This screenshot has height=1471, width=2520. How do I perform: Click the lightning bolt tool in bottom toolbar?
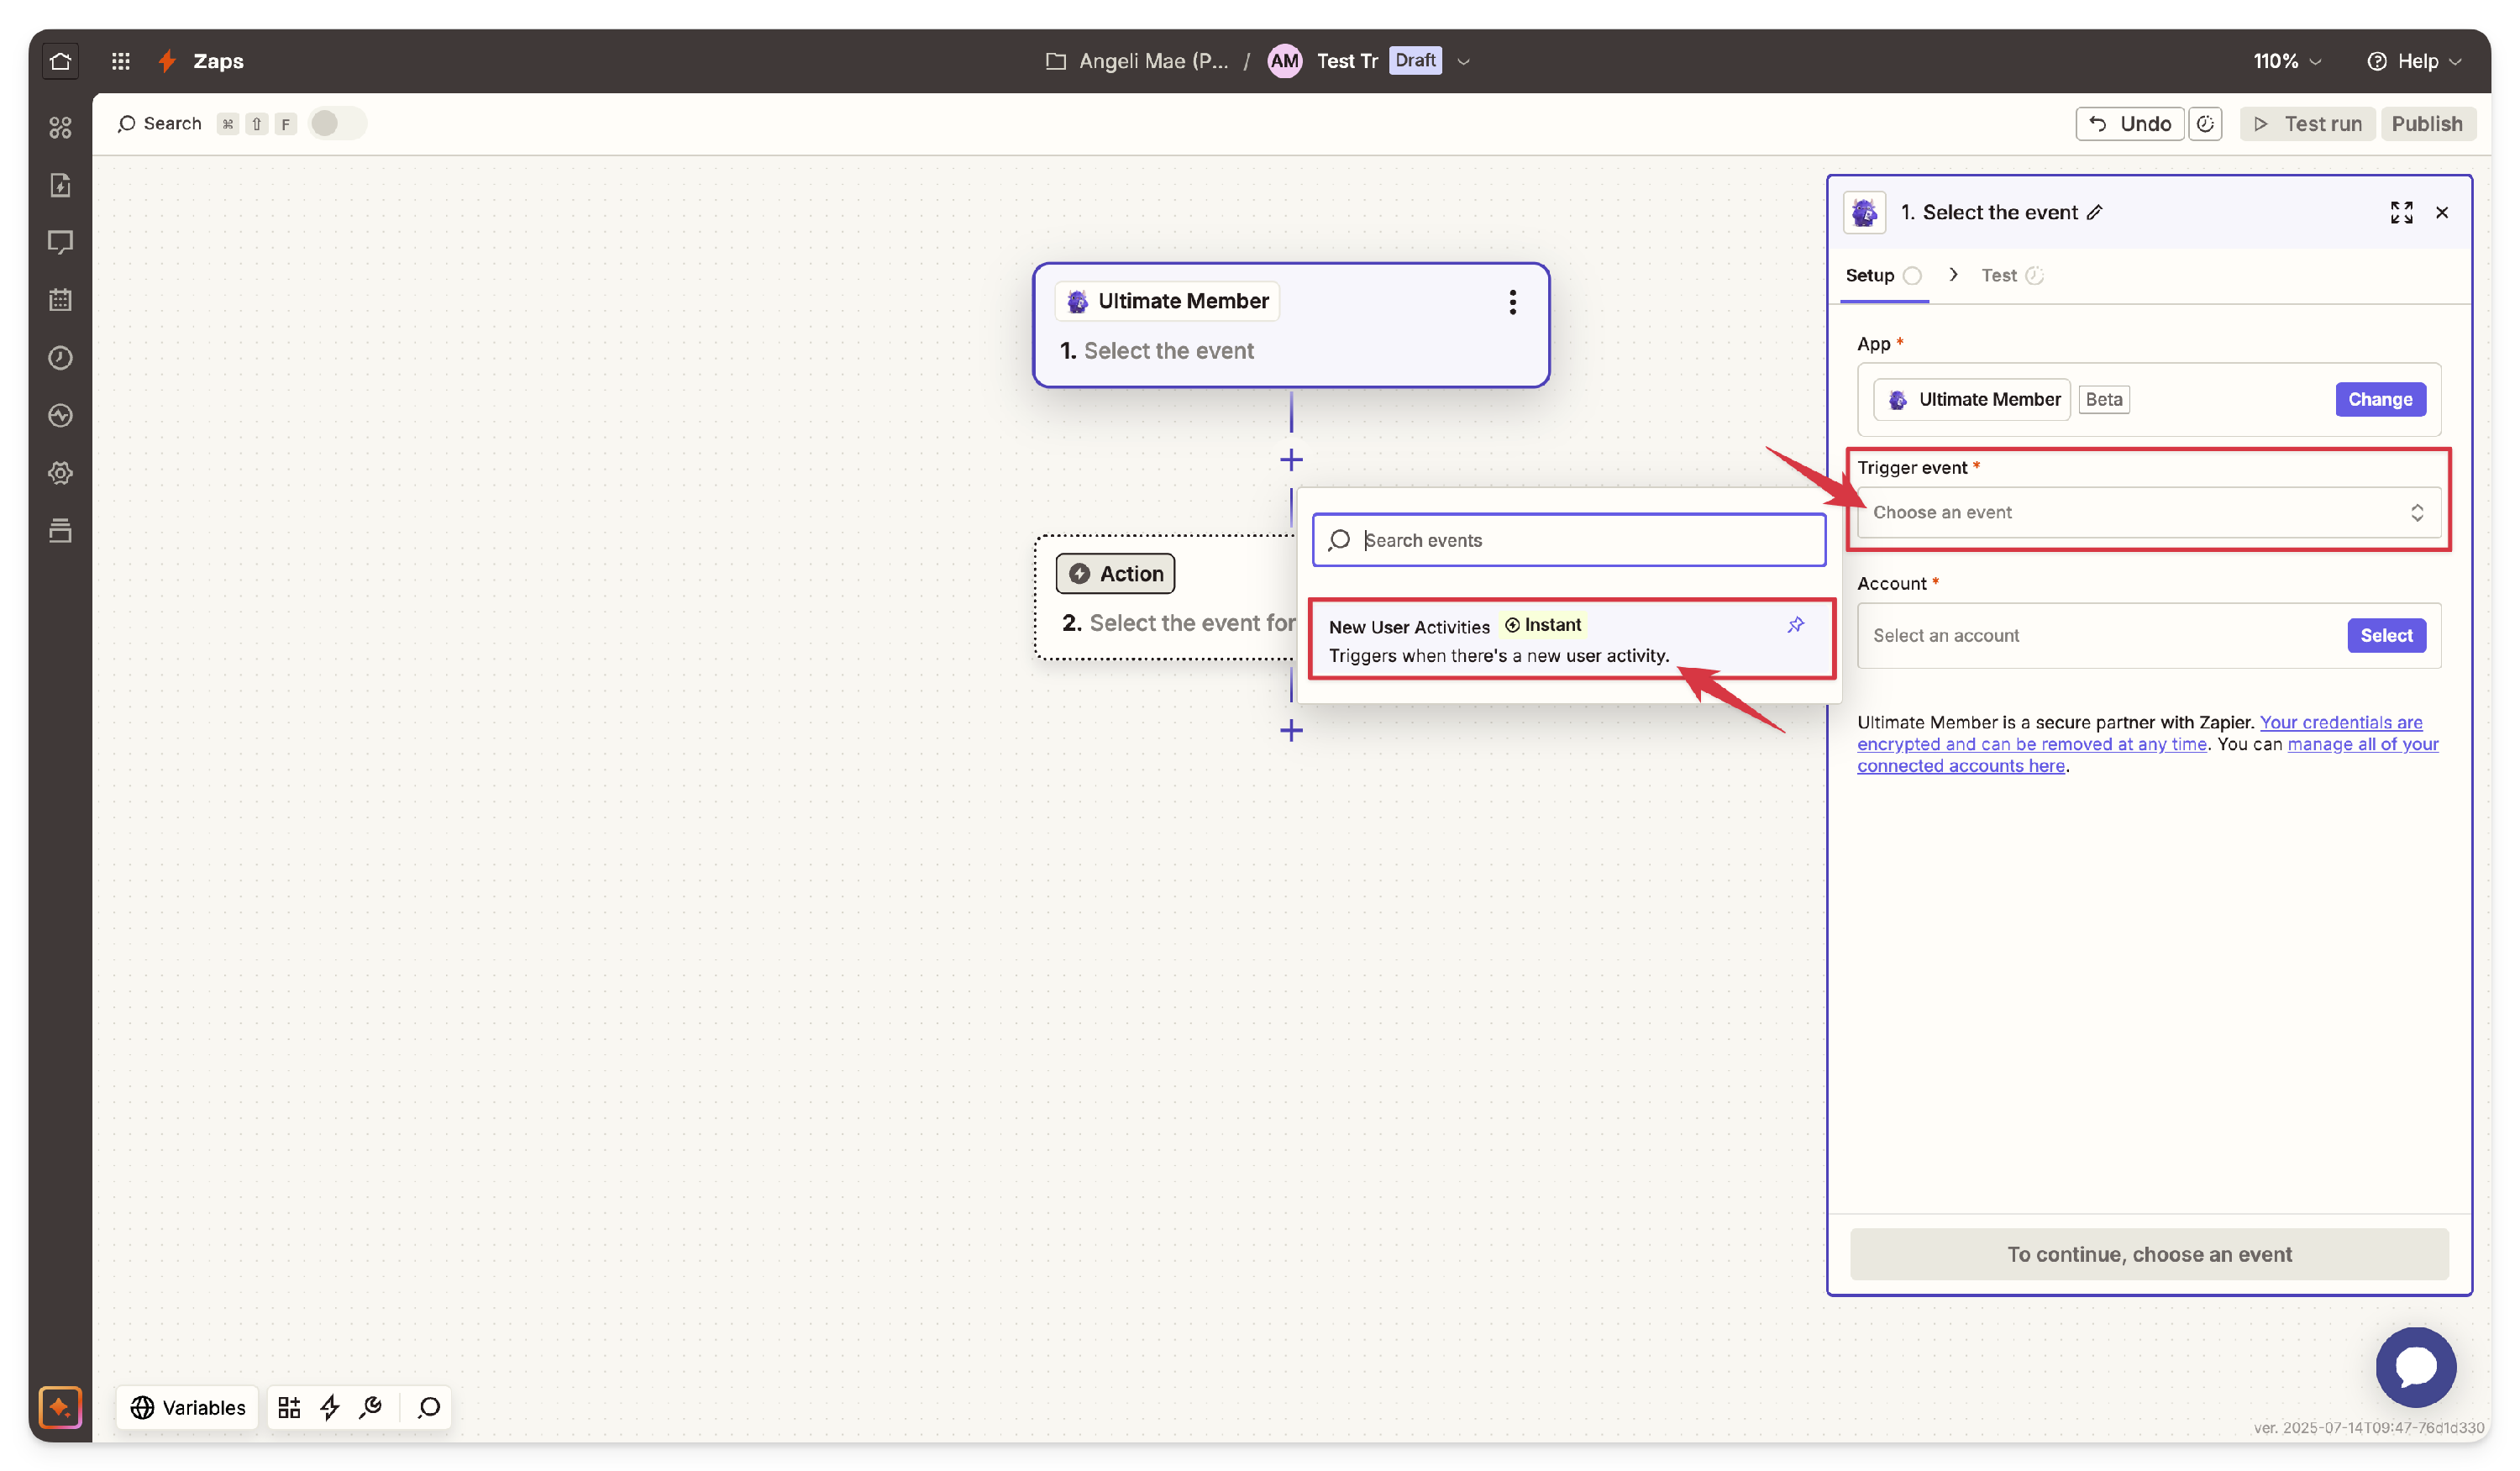pos(330,1406)
